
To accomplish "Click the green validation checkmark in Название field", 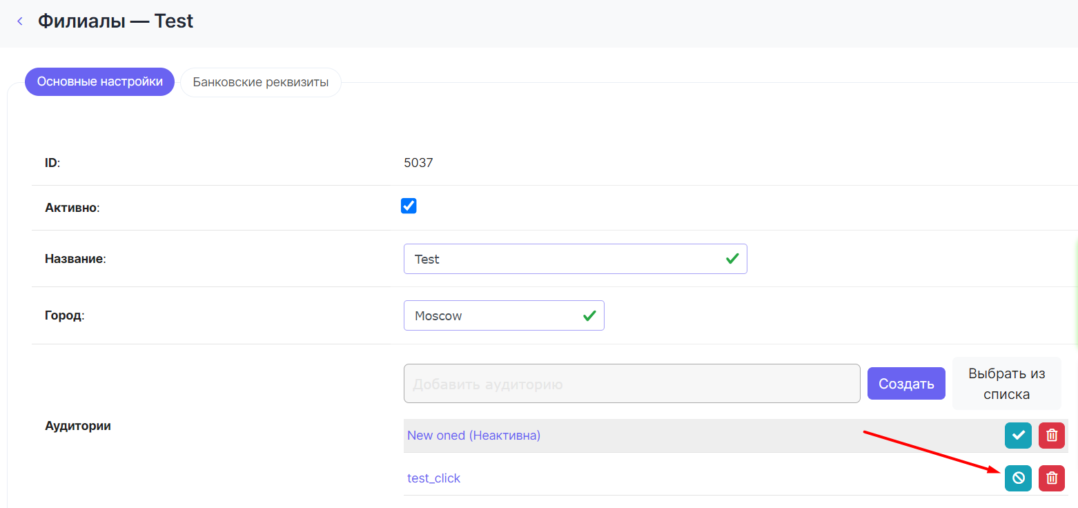I will point(732,259).
